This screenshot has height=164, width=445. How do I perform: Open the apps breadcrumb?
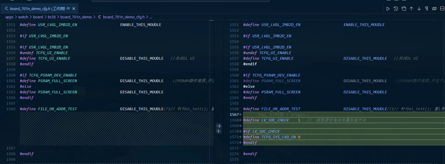pos(9,17)
